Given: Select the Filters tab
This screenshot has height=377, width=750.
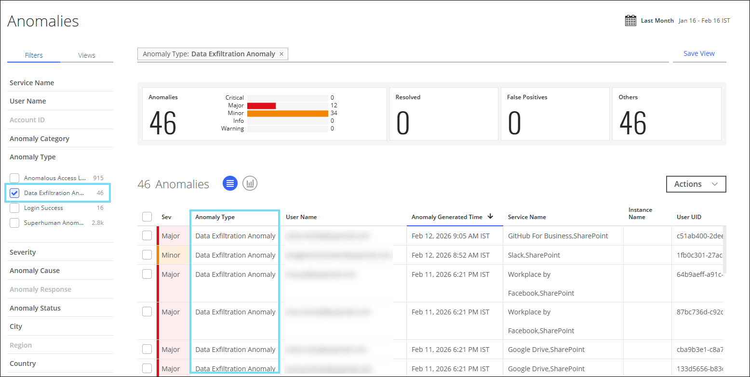Looking at the screenshot, I should click(x=34, y=55).
